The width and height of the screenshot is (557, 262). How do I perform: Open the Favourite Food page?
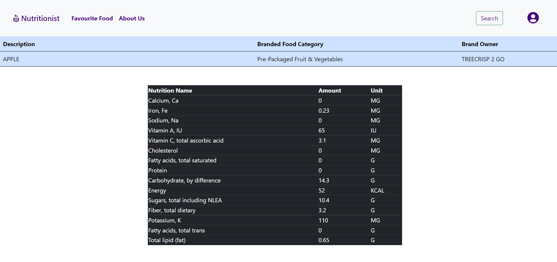tap(92, 18)
